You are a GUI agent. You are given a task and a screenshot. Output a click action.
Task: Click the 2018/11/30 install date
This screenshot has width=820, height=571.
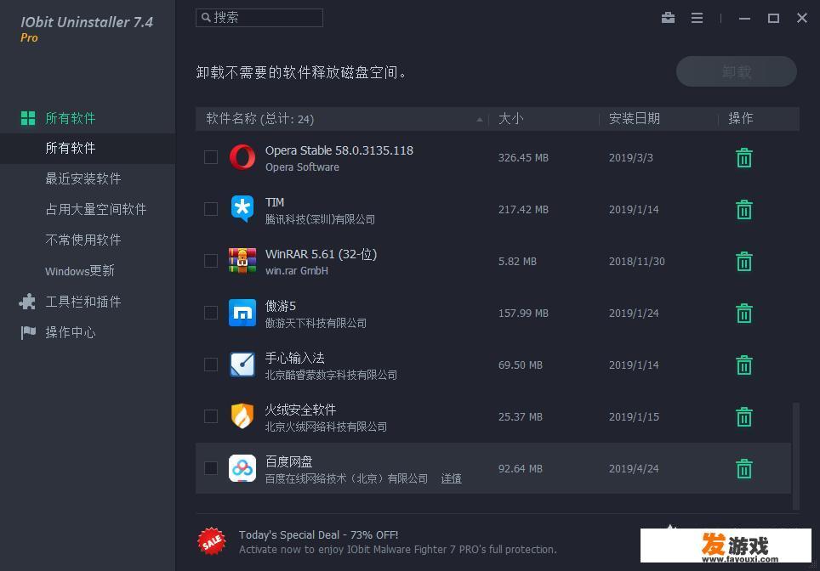tap(636, 261)
